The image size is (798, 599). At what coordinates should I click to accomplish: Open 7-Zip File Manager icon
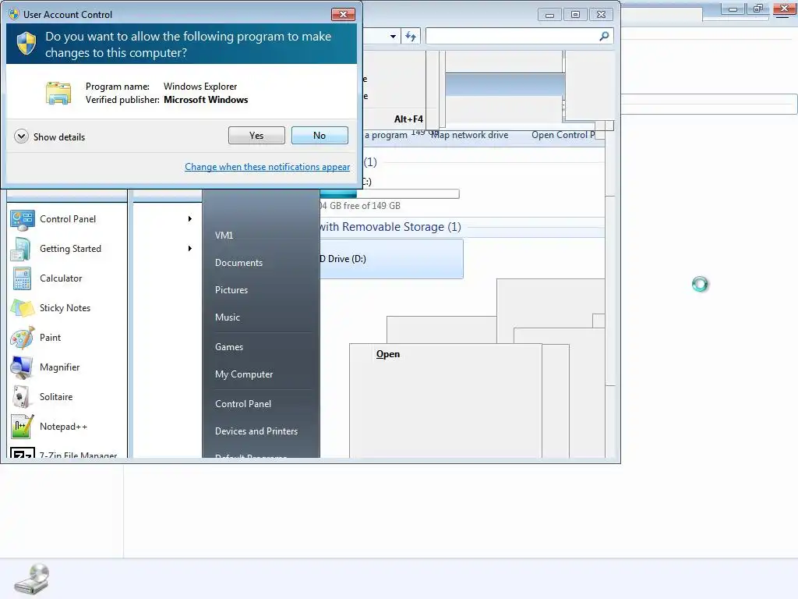coord(23,452)
